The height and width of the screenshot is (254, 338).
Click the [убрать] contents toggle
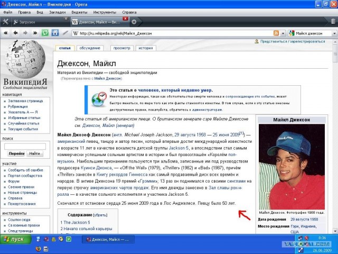point(100,215)
